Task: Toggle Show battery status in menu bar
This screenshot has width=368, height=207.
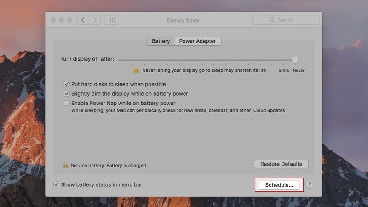Action: click(x=57, y=184)
